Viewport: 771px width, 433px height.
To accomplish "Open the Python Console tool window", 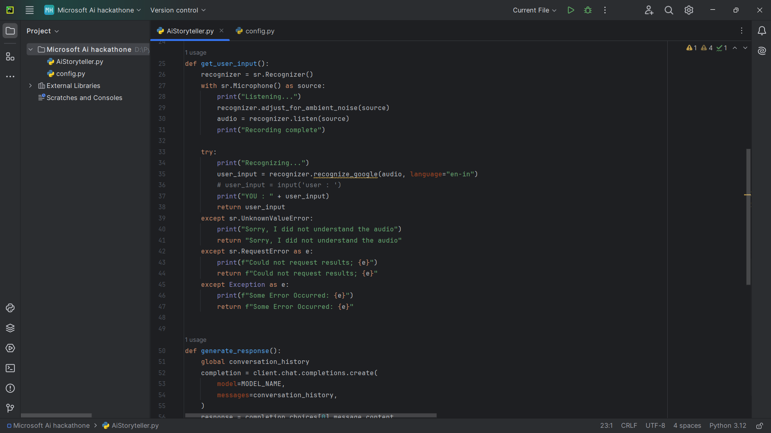I will point(10,308).
